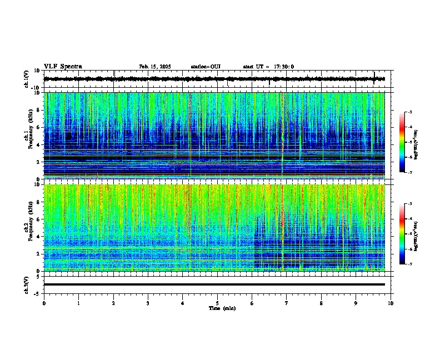Click the time axis tick label "2"
This screenshot has width=440, height=340.
tap(113, 303)
